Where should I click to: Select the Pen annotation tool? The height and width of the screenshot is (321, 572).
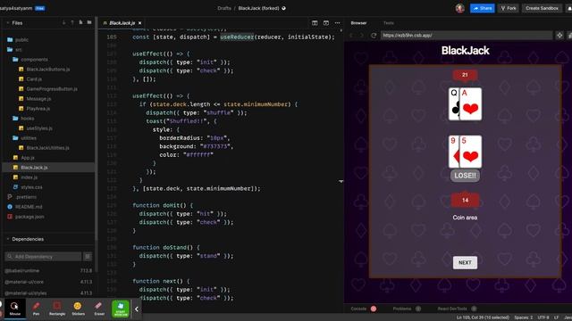(36, 309)
